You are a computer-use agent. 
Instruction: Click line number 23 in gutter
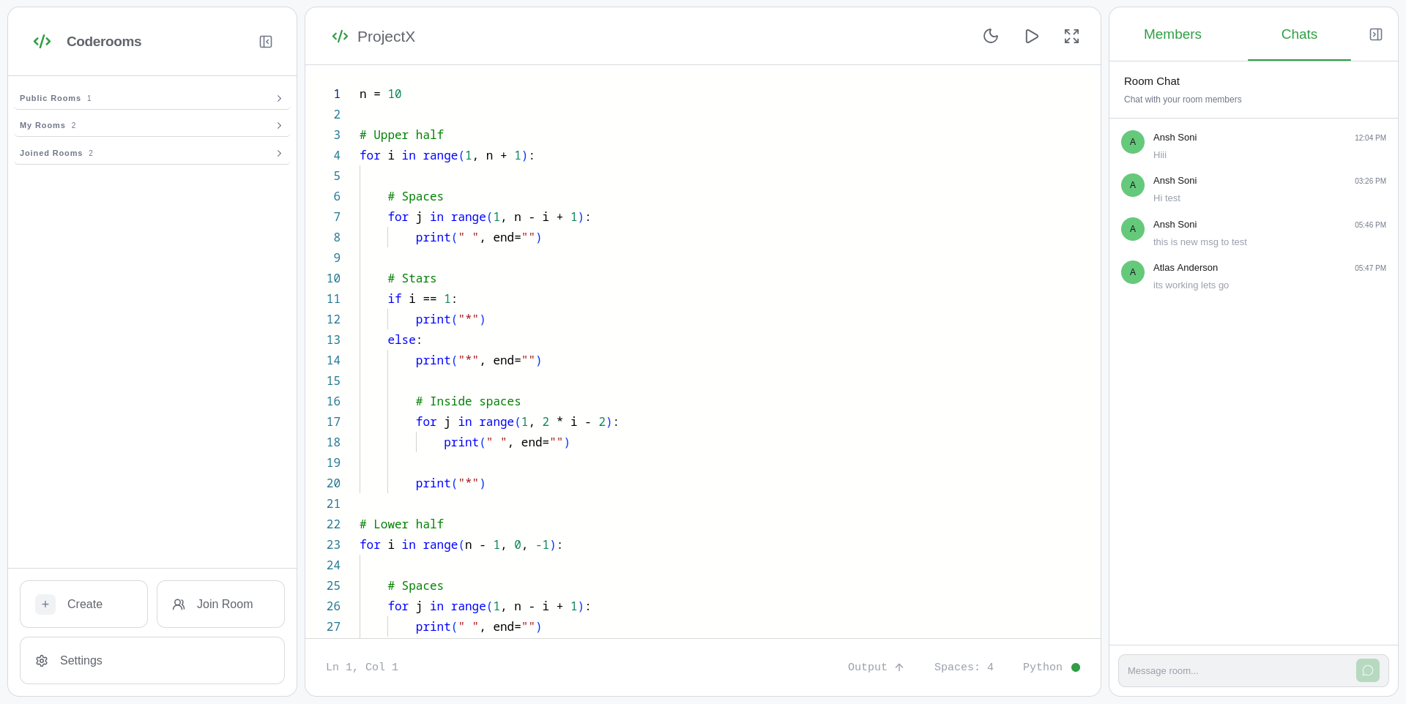333,544
